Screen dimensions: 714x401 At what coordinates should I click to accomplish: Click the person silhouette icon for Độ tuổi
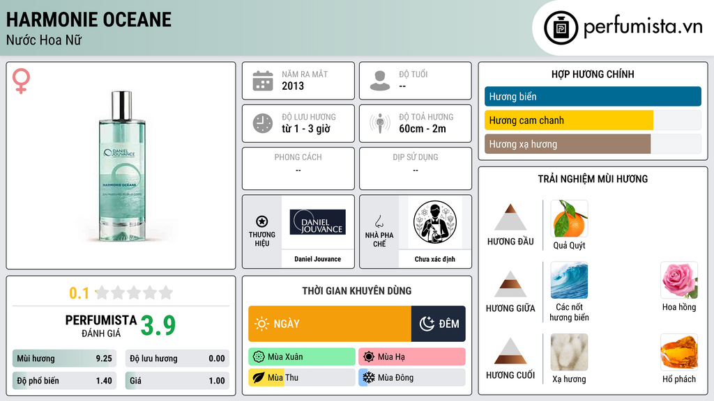[x=380, y=81]
